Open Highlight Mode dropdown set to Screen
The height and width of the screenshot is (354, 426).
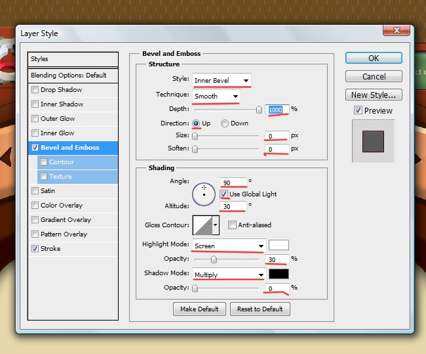point(228,246)
